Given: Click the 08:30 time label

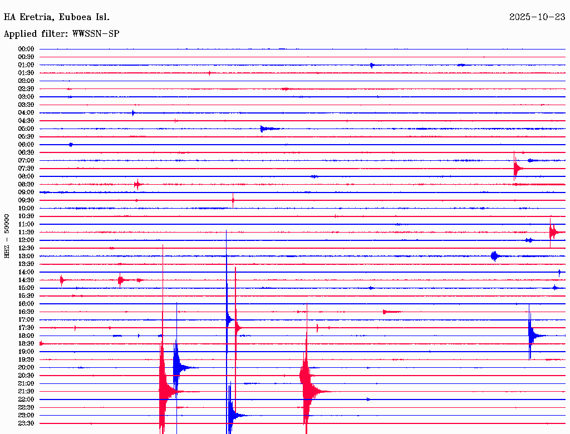Looking at the screenshot, I should click(x=26, y=185).
